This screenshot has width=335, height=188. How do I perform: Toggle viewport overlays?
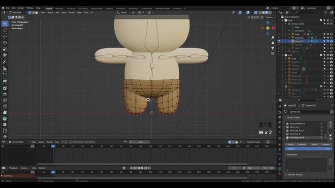(248, 13)
